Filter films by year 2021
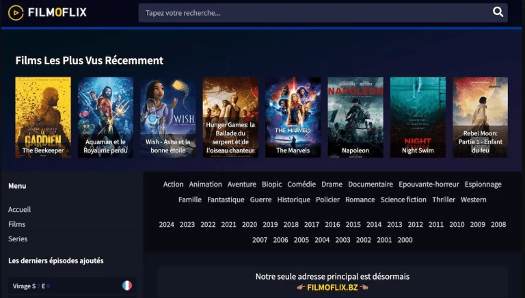 (x=229, y=225)
